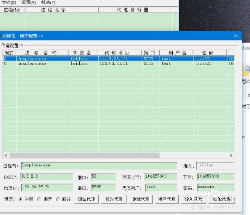Click the 绑定名 column header
The image size is (250, 215).
83,53
